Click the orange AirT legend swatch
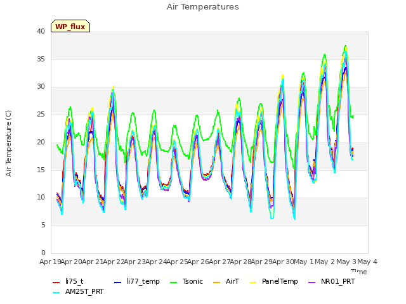This screenshot has width=406, height=304. (216, 282)
